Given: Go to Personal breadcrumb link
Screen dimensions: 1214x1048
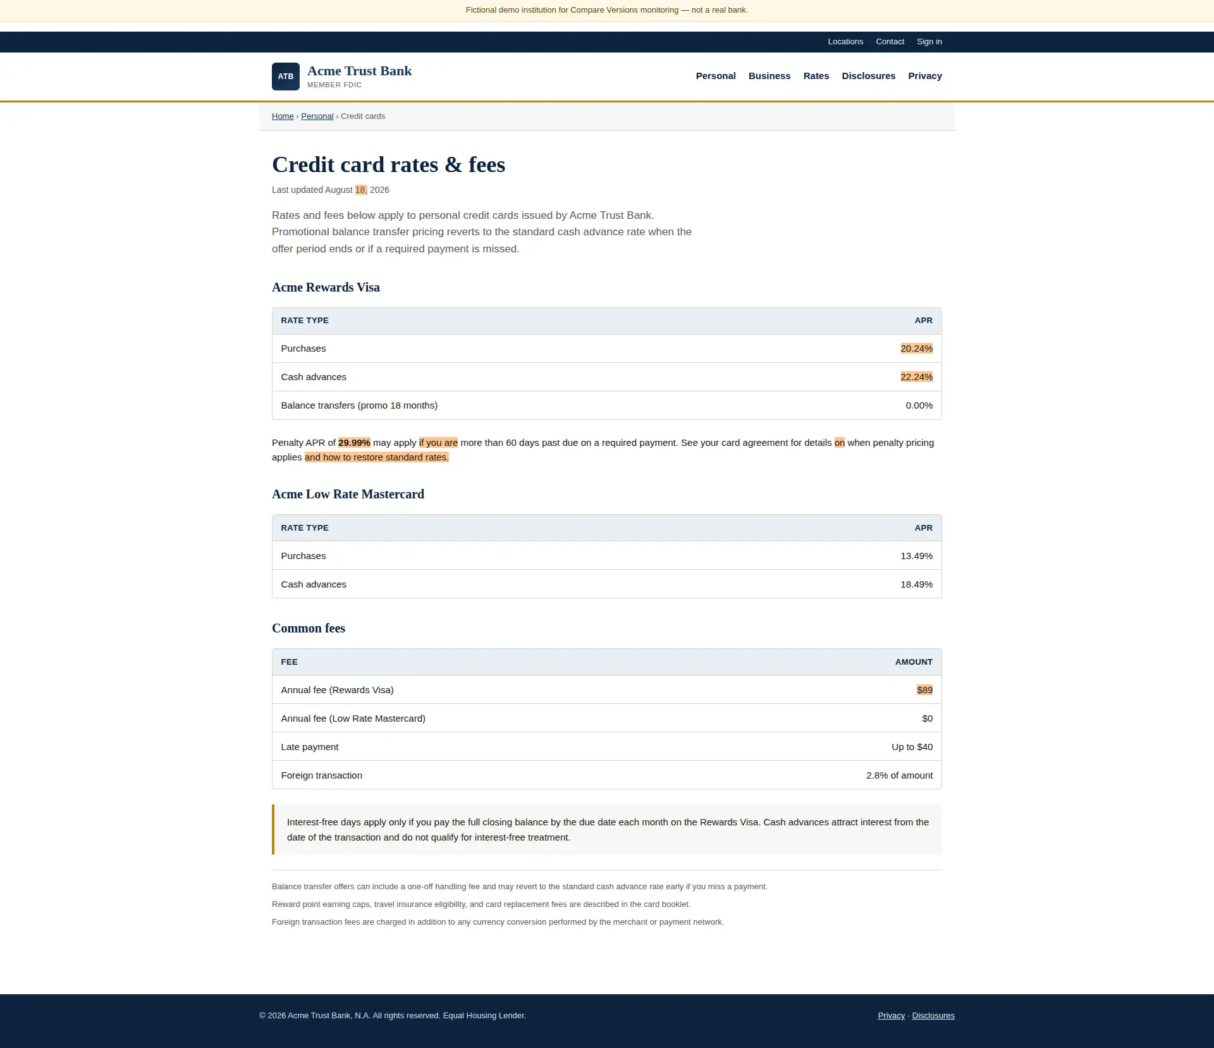Looking at the screenshot, I should tap(317, 116).
